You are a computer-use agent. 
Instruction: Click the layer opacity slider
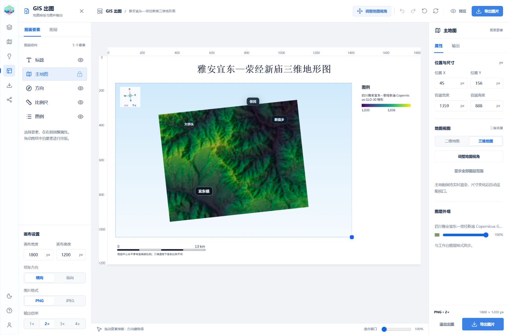(465, 235)
